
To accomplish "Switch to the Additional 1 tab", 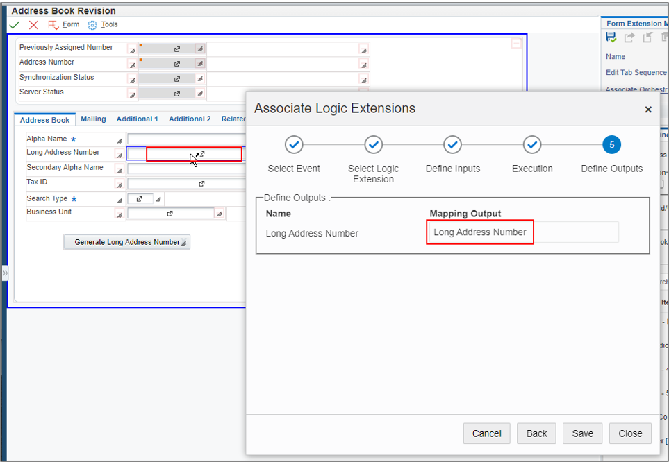I will 137,119.
